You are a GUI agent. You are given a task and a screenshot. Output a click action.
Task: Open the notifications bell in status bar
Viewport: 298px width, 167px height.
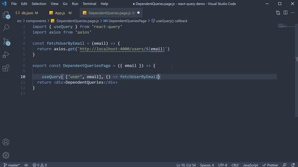[x=293, y=165]
